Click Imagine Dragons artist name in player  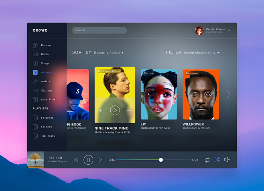tap(58, 161)
